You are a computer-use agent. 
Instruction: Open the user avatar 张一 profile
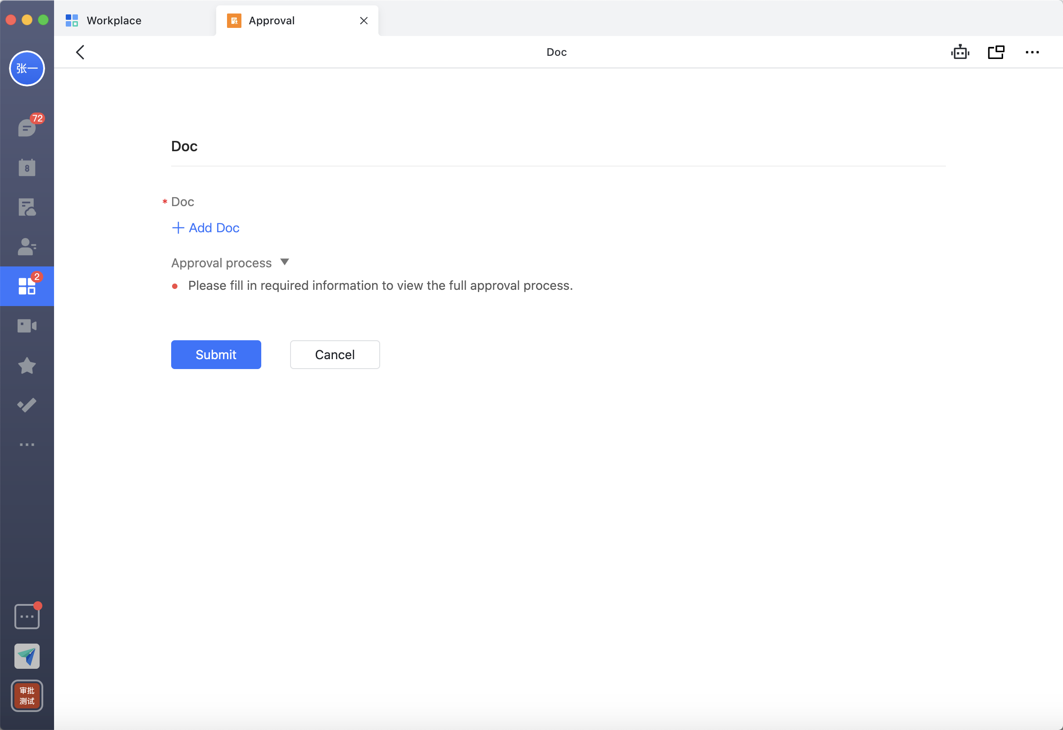[x=27, y=68]
